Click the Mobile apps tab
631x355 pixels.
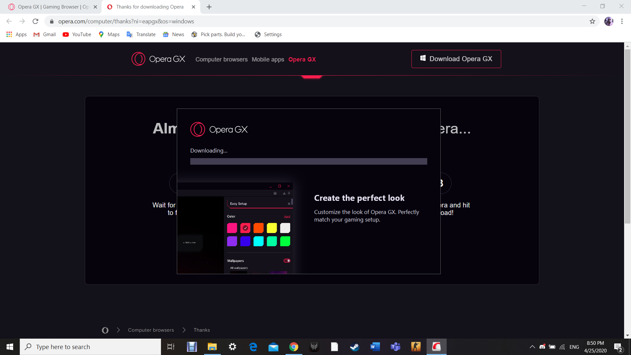tap(268, 59)
